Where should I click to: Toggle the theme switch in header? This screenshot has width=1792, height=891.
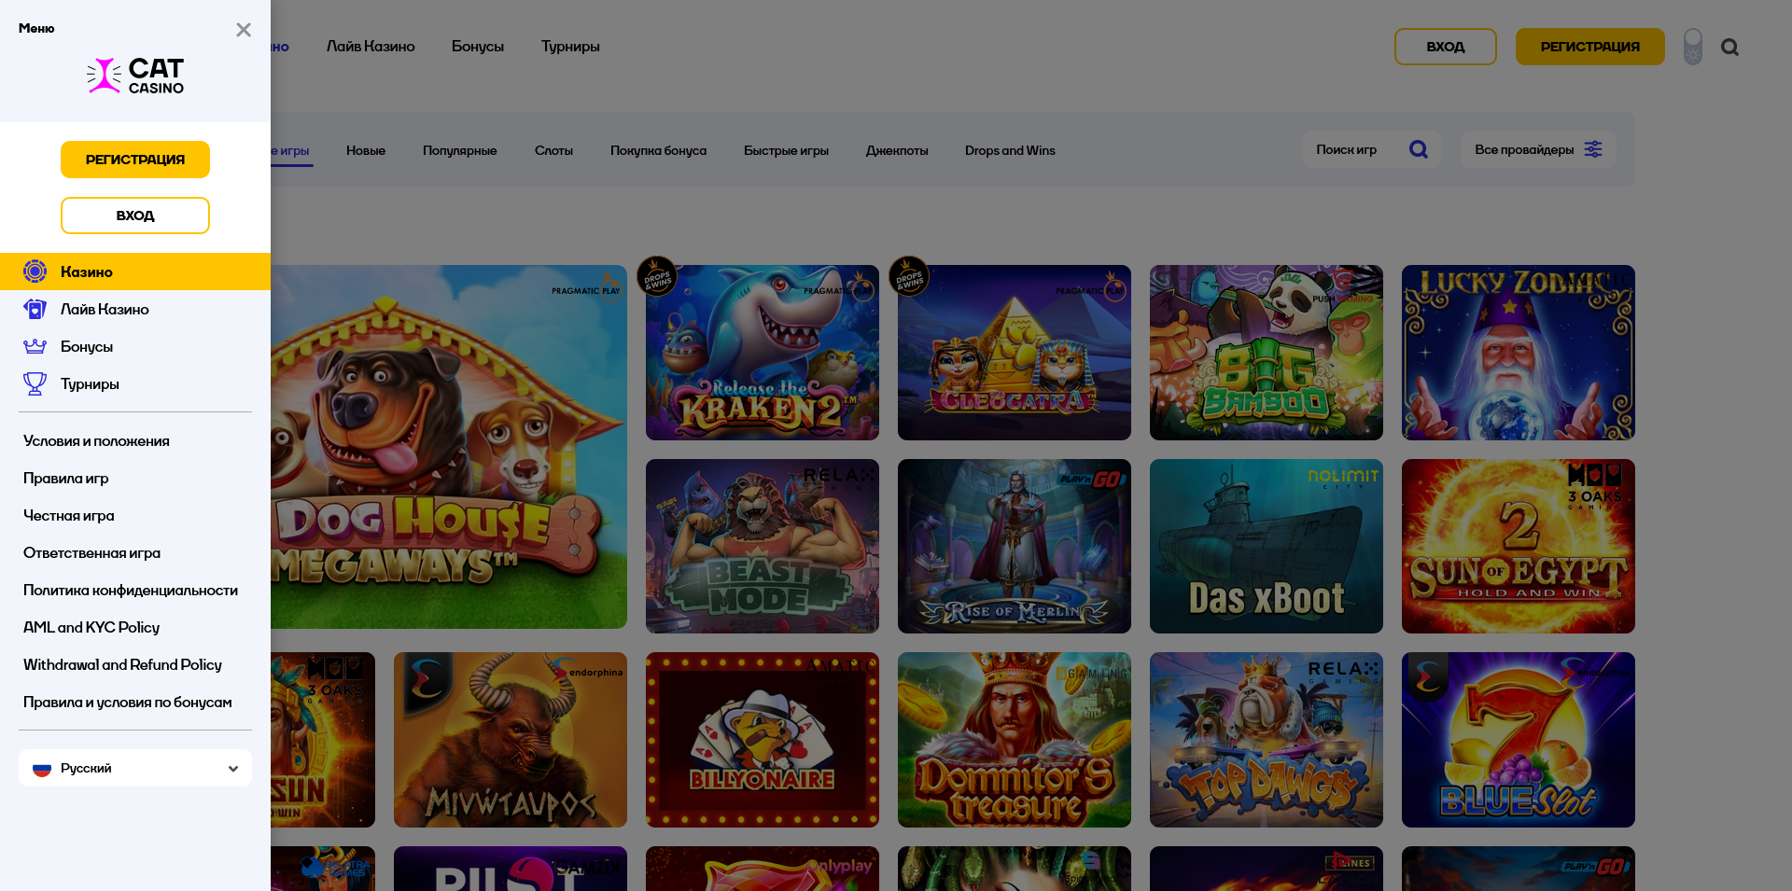pyautogui.click(x=1692, y=47)
